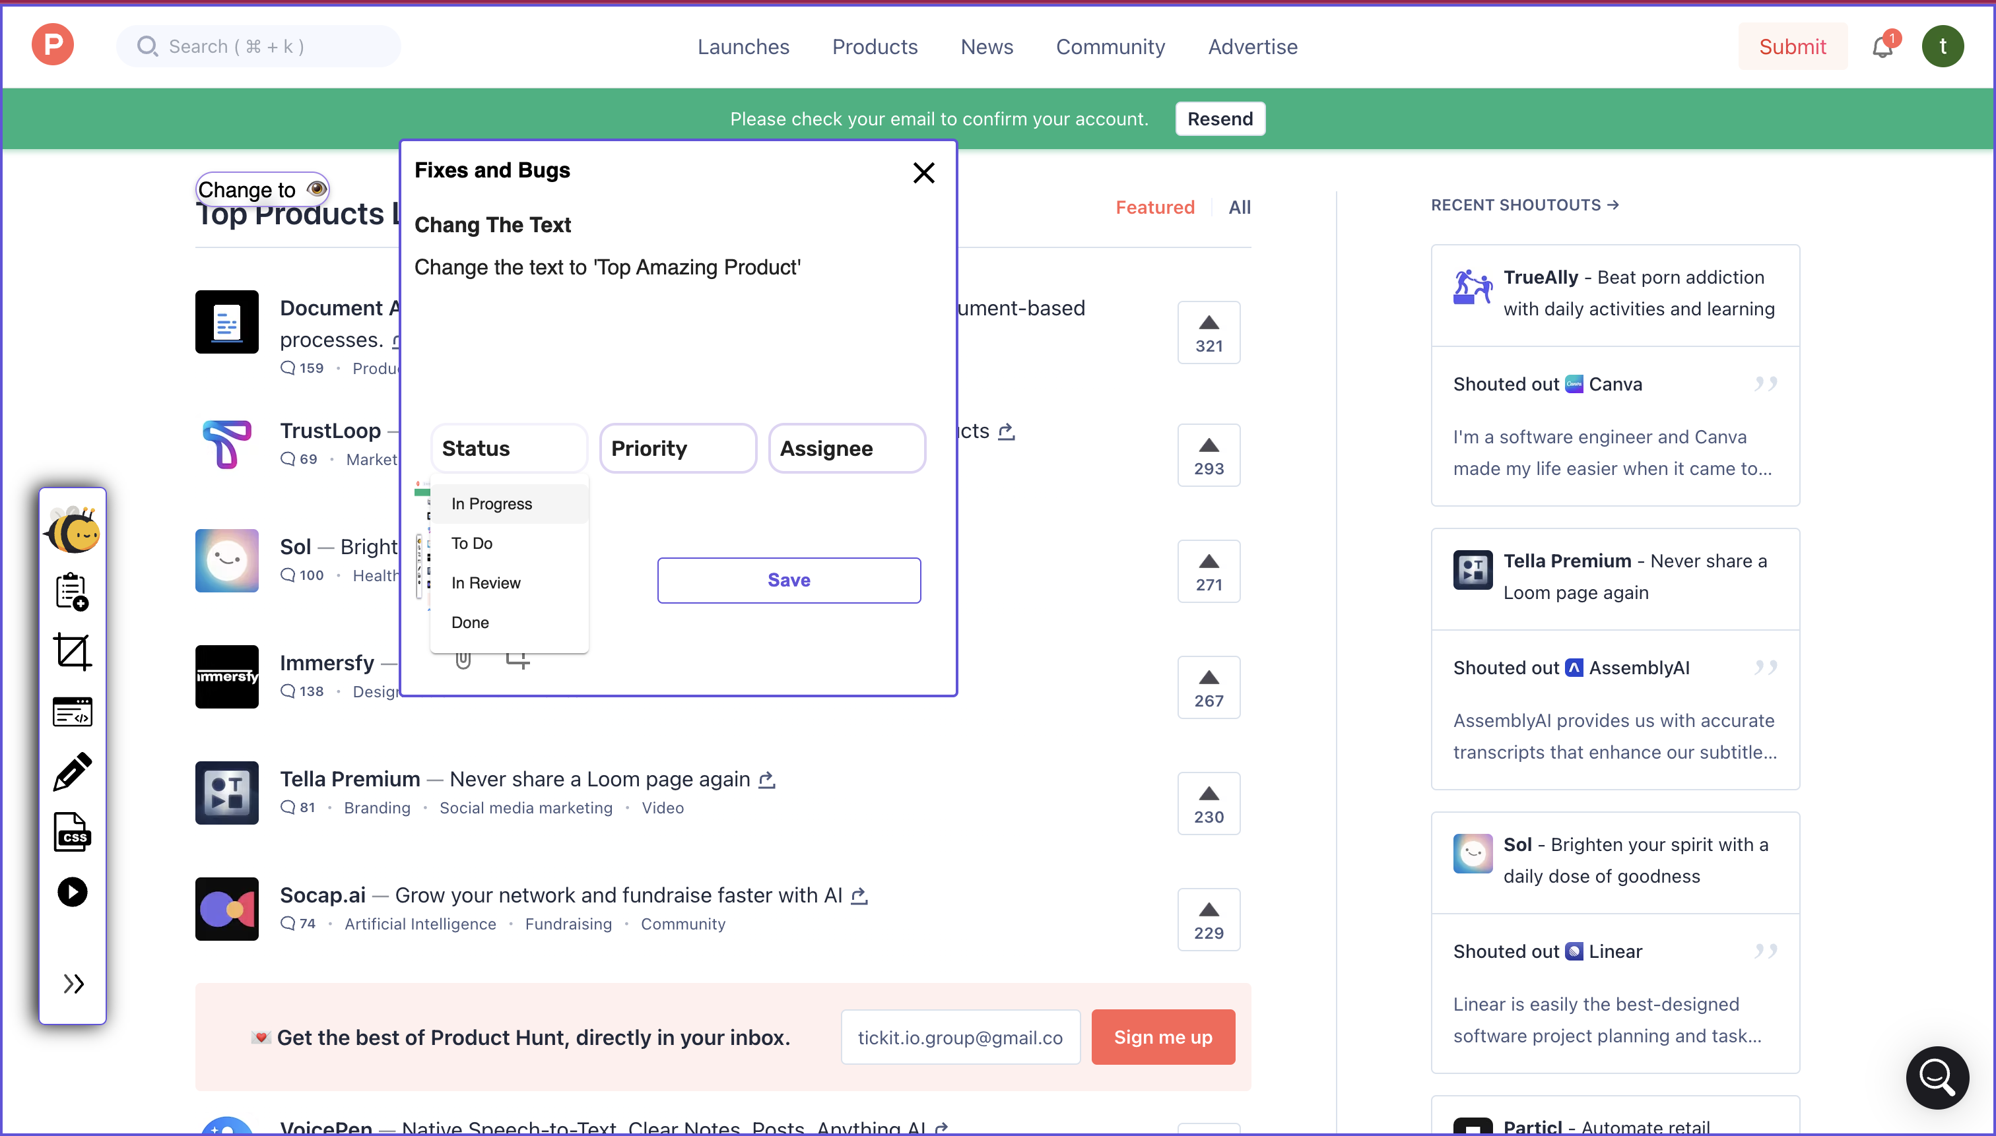
Task: Open the Linear shoutout text
Action: pos(1607,1021)
